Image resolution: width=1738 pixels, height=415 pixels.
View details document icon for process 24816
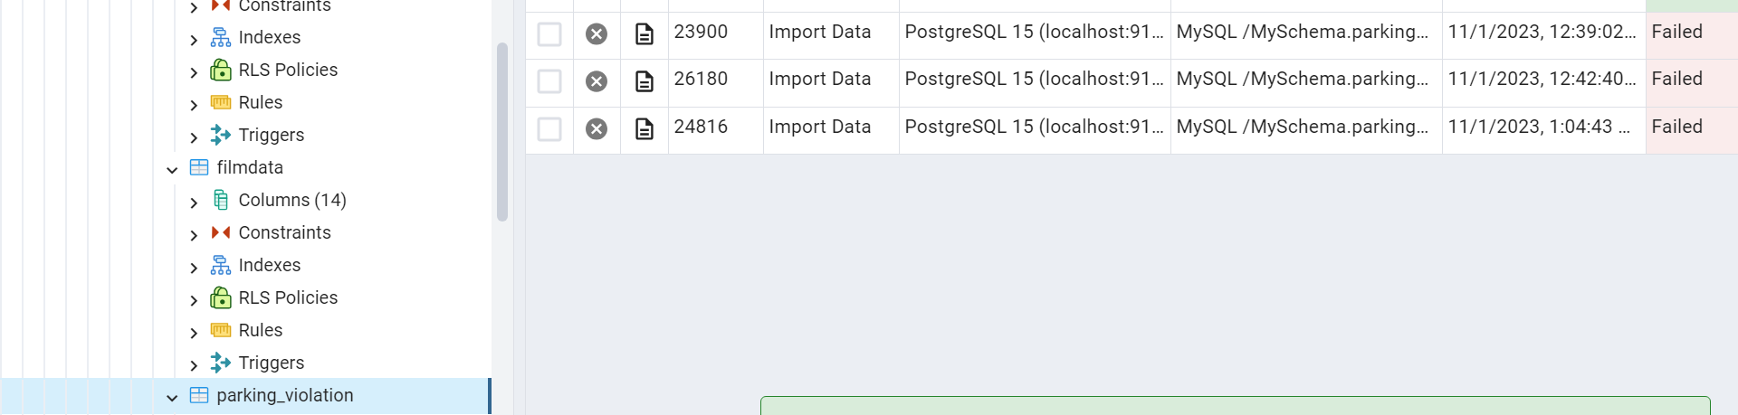(645, 128)
